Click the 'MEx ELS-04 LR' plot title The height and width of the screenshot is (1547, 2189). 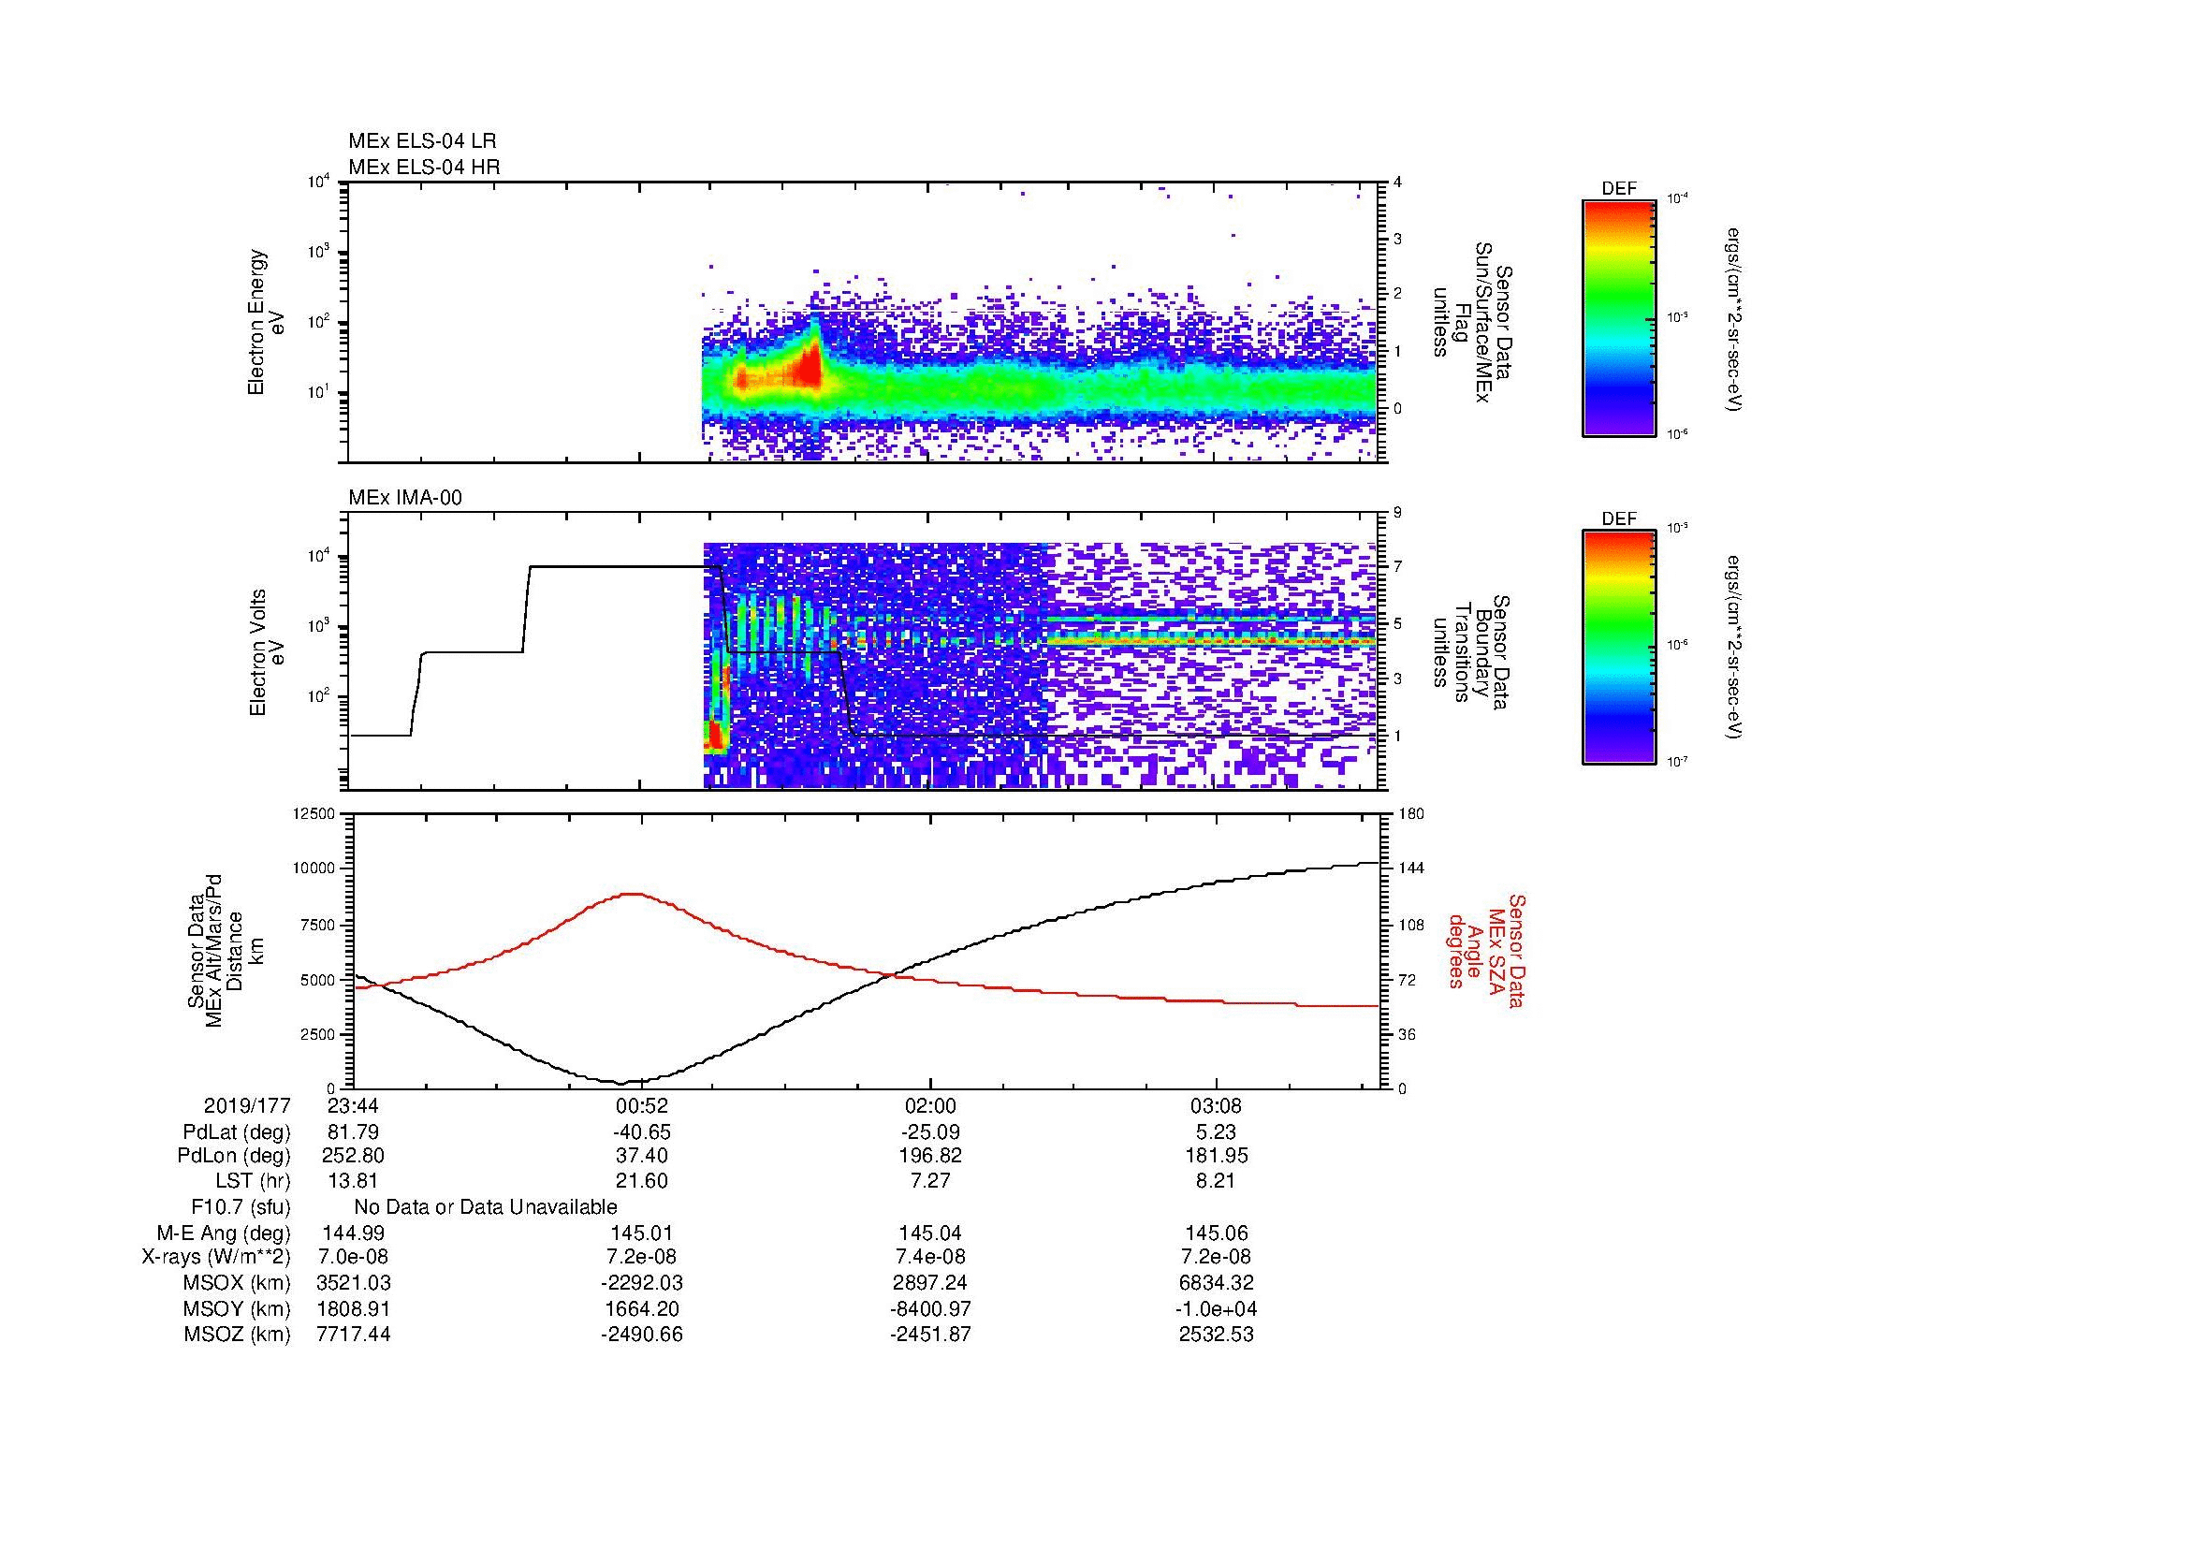tap(421, 141)
